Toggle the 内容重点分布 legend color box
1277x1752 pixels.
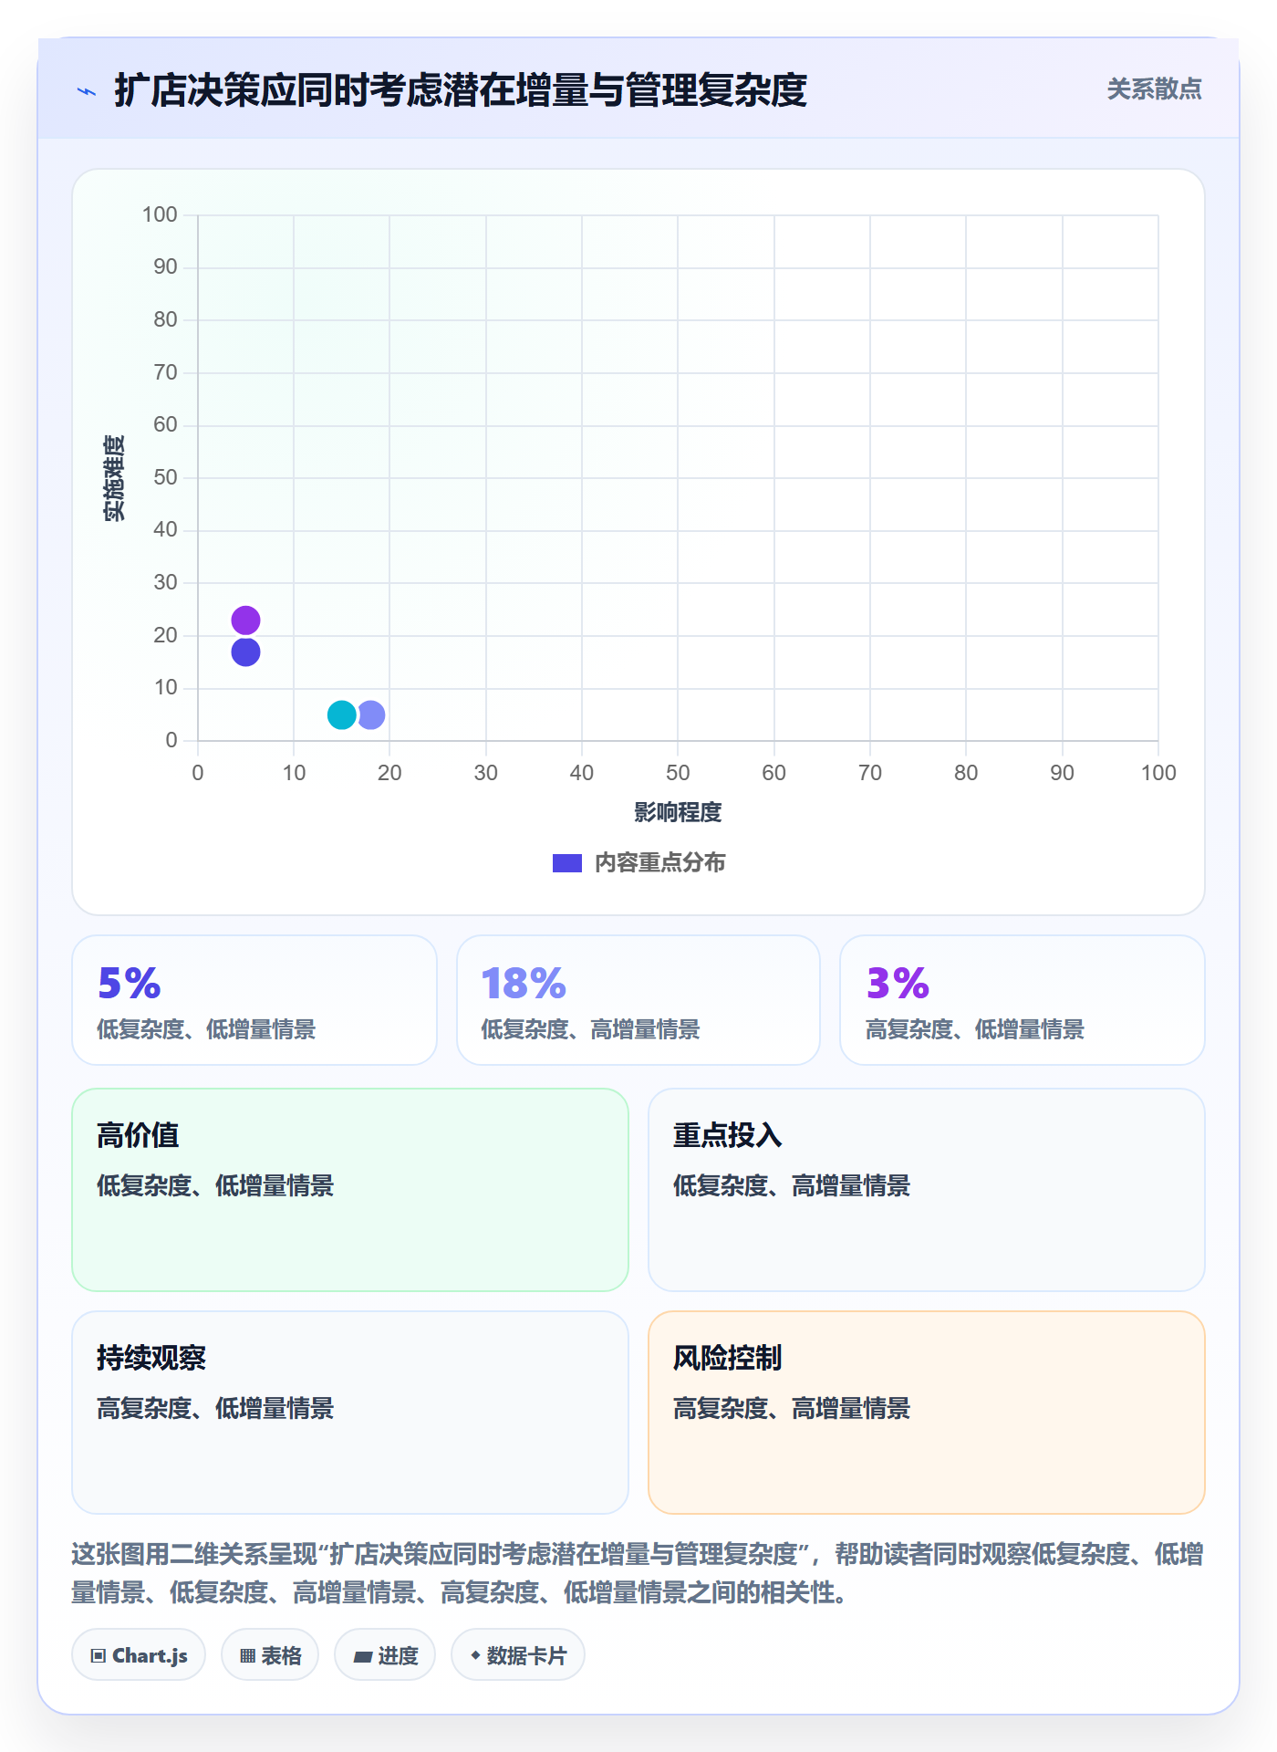pos(567,863)
